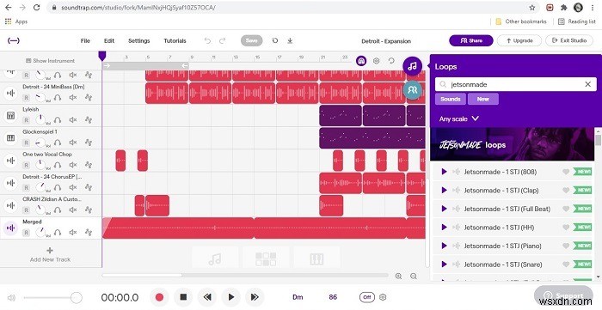Open the Loops music note panel button
Screen dimensions: 602x310
412,66
